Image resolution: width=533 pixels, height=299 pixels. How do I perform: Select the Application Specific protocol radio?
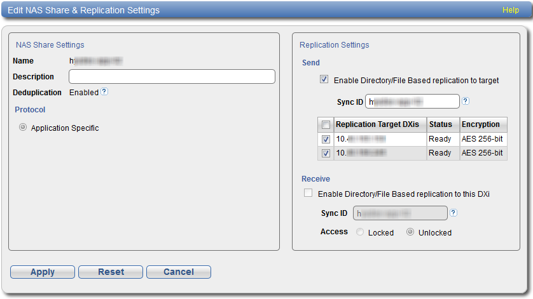click(x=24, y=128)
